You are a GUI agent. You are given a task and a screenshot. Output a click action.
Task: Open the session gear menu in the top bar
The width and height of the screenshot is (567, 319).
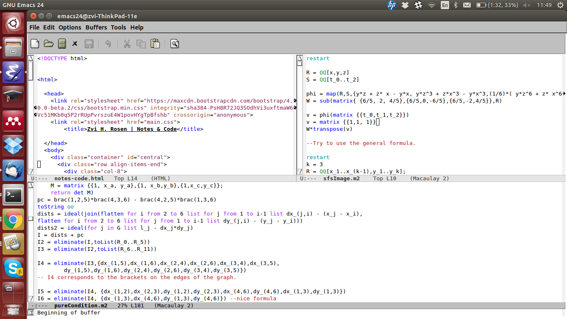click(x=561, y=5)
